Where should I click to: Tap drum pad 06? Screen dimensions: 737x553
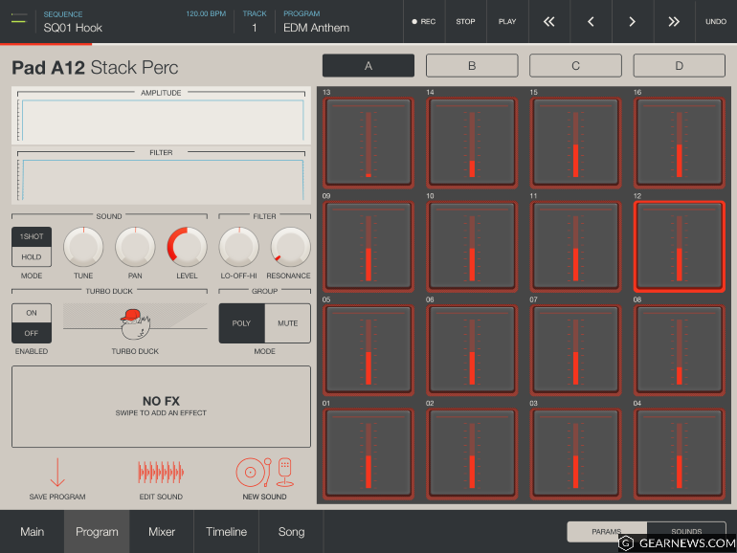(472, 349)
